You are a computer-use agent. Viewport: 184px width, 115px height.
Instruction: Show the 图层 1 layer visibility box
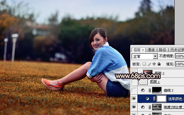(134, 82)
